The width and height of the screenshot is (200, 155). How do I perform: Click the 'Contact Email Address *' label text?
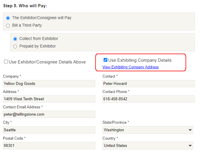coord(23,107)
